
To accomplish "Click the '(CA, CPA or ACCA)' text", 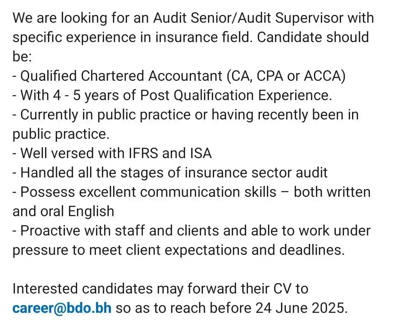I will [286, 76].
